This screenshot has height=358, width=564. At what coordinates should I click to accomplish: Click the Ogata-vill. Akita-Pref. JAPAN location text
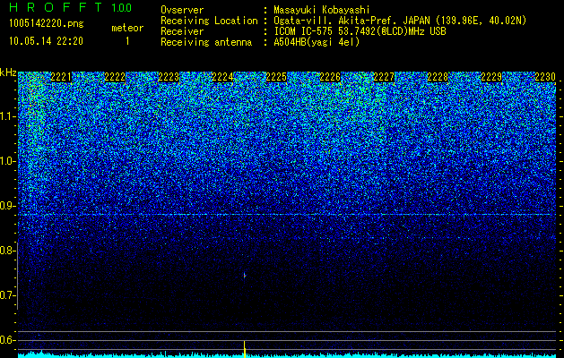click(x=400, y=21)
